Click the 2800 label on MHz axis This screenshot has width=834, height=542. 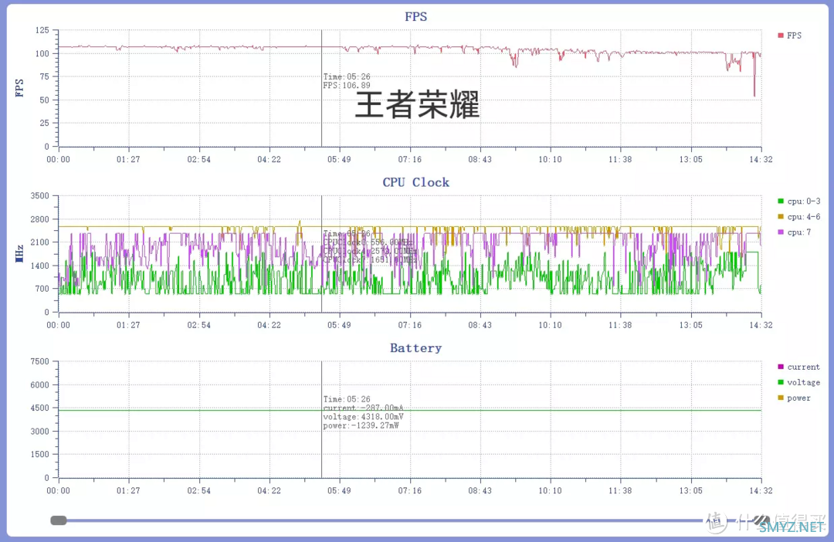(x=40, y=219)
